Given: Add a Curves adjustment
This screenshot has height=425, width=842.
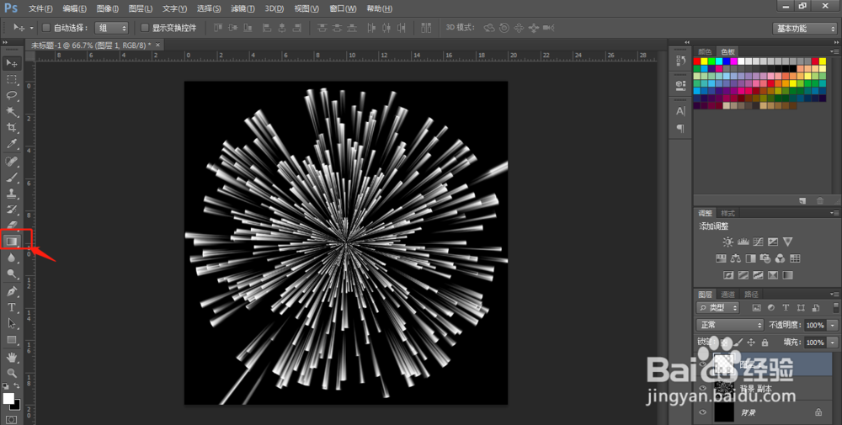Looking at the screenshot, I should 758,242.
